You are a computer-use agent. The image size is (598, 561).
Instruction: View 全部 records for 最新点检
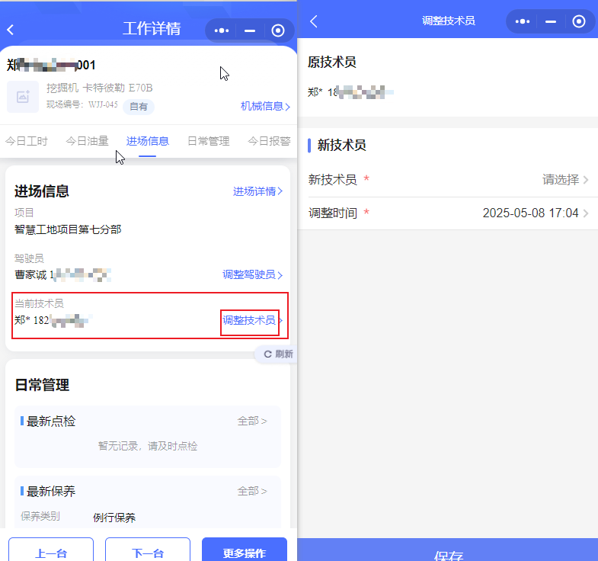click(x=251, y=421)
